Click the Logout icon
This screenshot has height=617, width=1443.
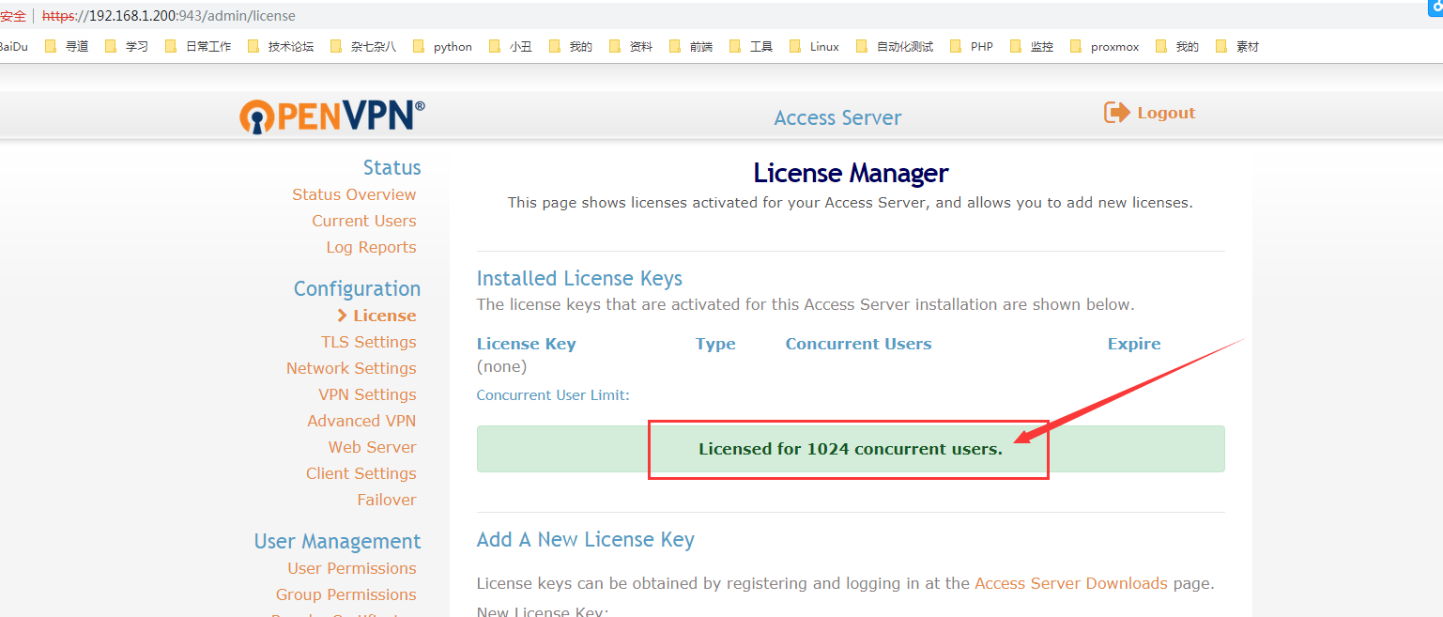pyautogui.click(x=1116, y=113)
